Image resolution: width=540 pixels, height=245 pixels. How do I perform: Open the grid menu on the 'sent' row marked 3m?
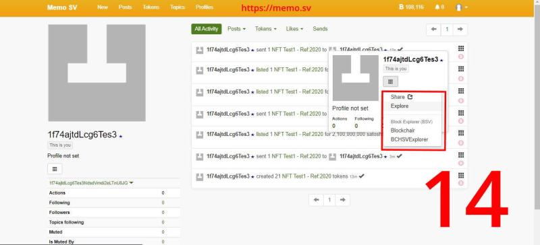click(461, 155)
